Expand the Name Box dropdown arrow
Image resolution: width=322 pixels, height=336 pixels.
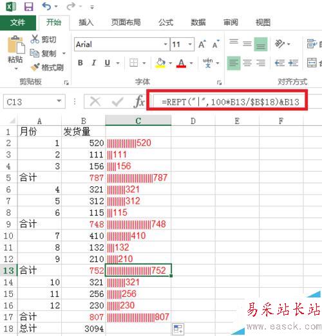[x=59, y=101]
